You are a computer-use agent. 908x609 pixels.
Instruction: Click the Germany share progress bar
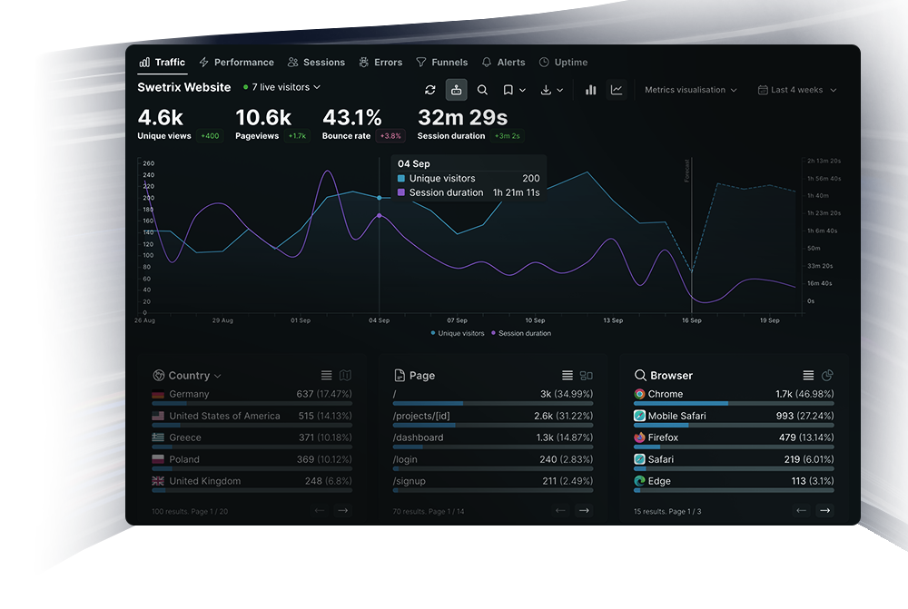(x=252, y=403)
